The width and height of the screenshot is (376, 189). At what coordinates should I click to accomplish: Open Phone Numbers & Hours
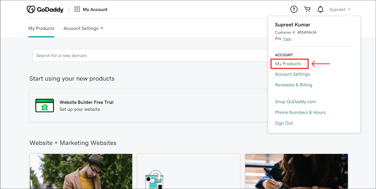[300, 112]
